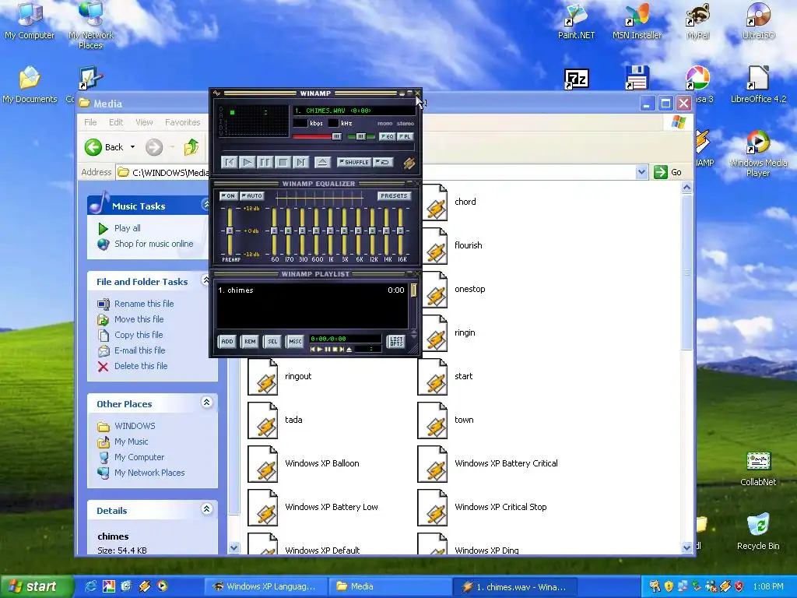The image size is (797, 598).
Task: Click the Winamp volume slider handle
Action: [x=337, y=137]
